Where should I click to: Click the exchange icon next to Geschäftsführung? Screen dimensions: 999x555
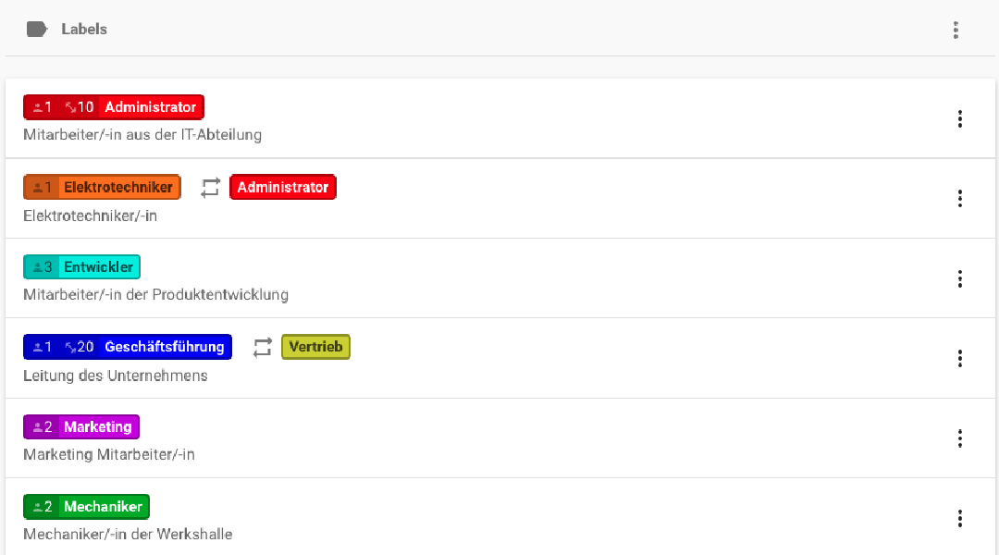pyautogui.click(x=262, y=346)
